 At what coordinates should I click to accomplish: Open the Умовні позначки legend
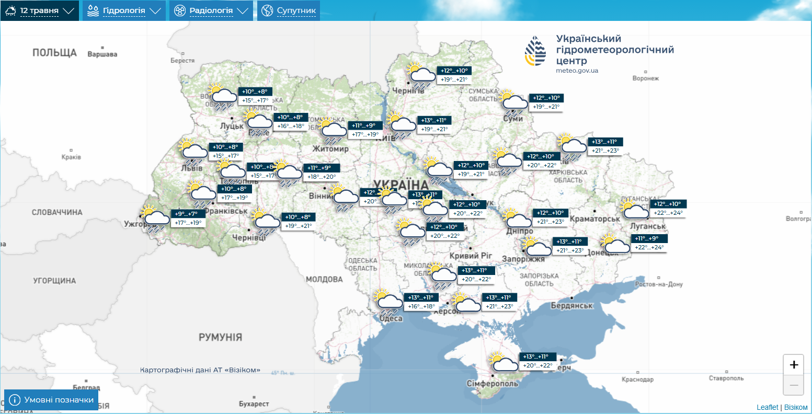tap(51, 400)
